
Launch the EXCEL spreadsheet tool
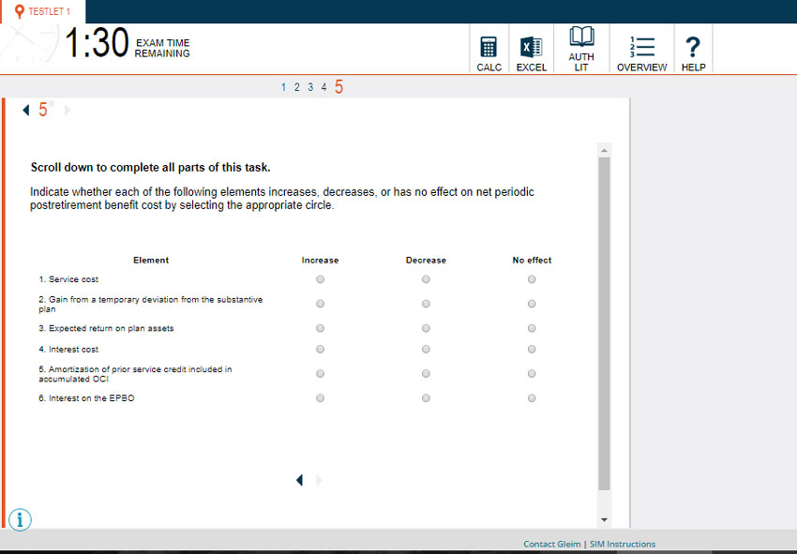pos(531,49)
